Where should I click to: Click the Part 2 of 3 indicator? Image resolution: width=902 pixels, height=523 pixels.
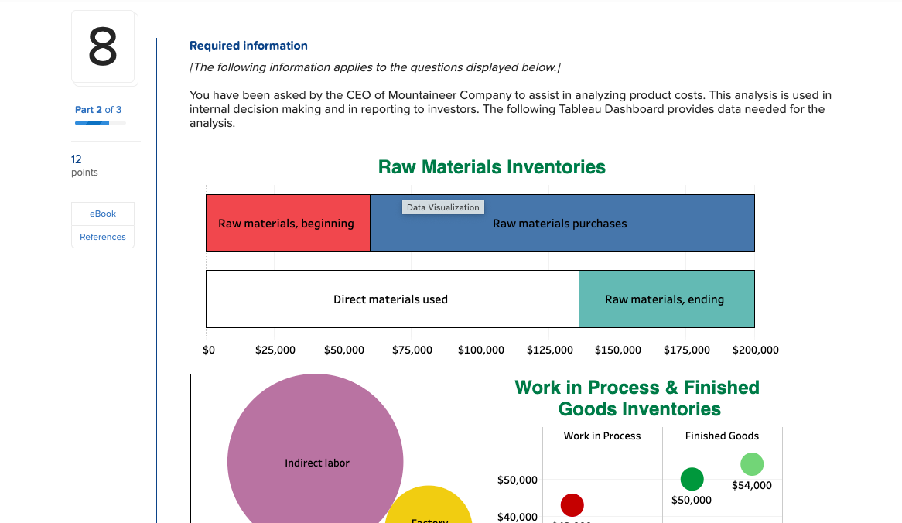[98, 109]
